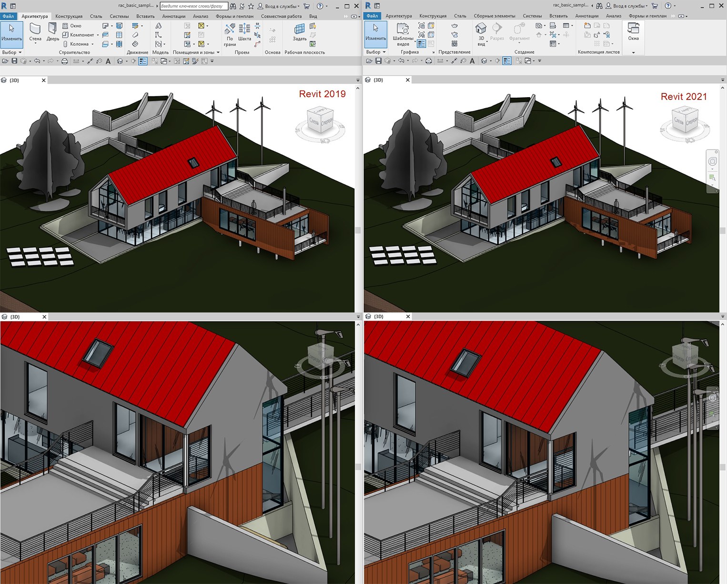This screenshot has width=727, height=584.
Task: Expand the Колонна dropdown arrow
Action: pyautogui.click(x=92, y=44)
